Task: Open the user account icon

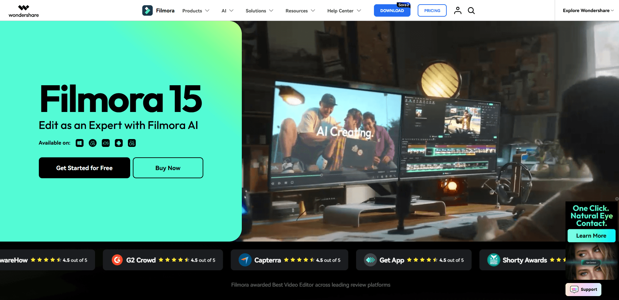Action: (458, 10)
